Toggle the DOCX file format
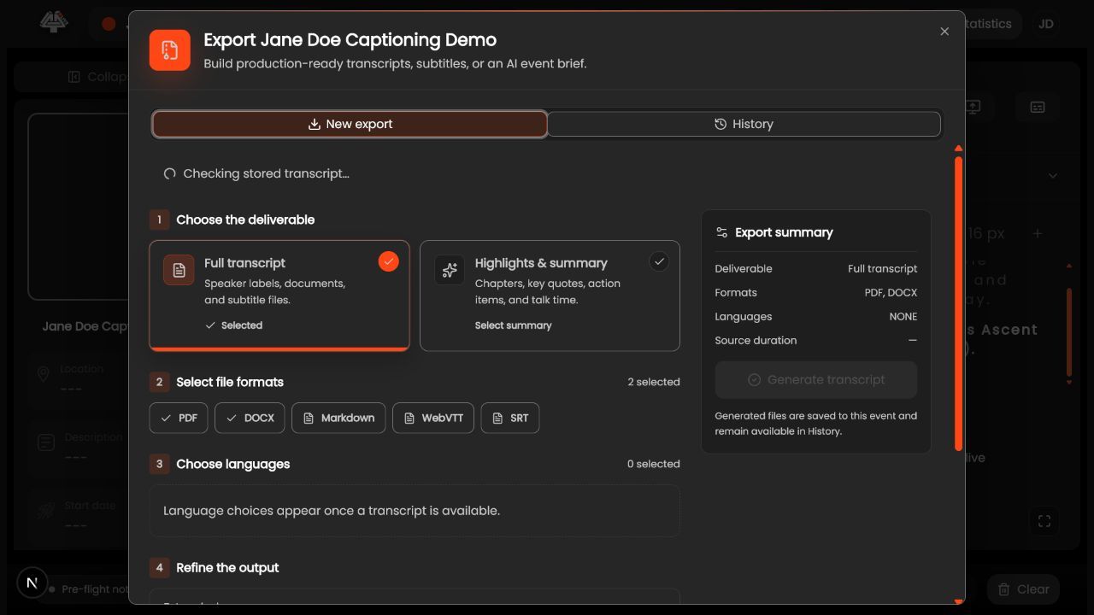Viewport: 1094px width, 615px height. [x=250, y=418]
